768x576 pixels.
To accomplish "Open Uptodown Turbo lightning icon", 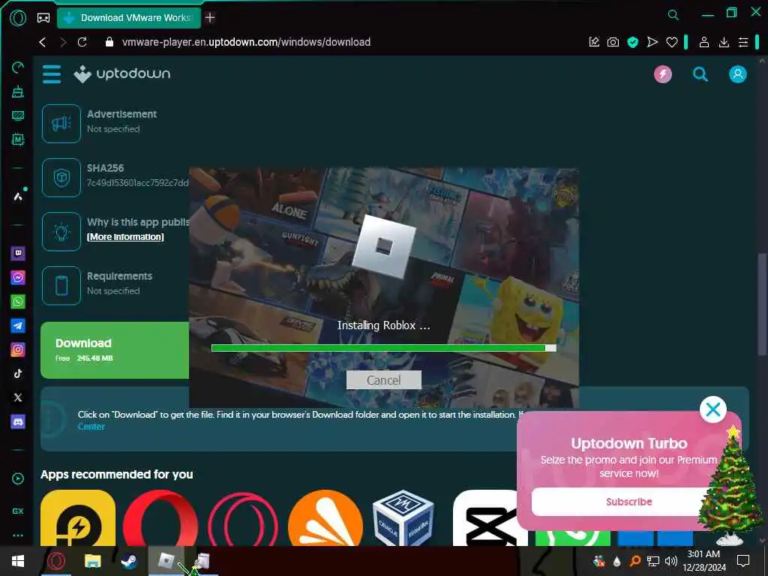I will 663,74.
